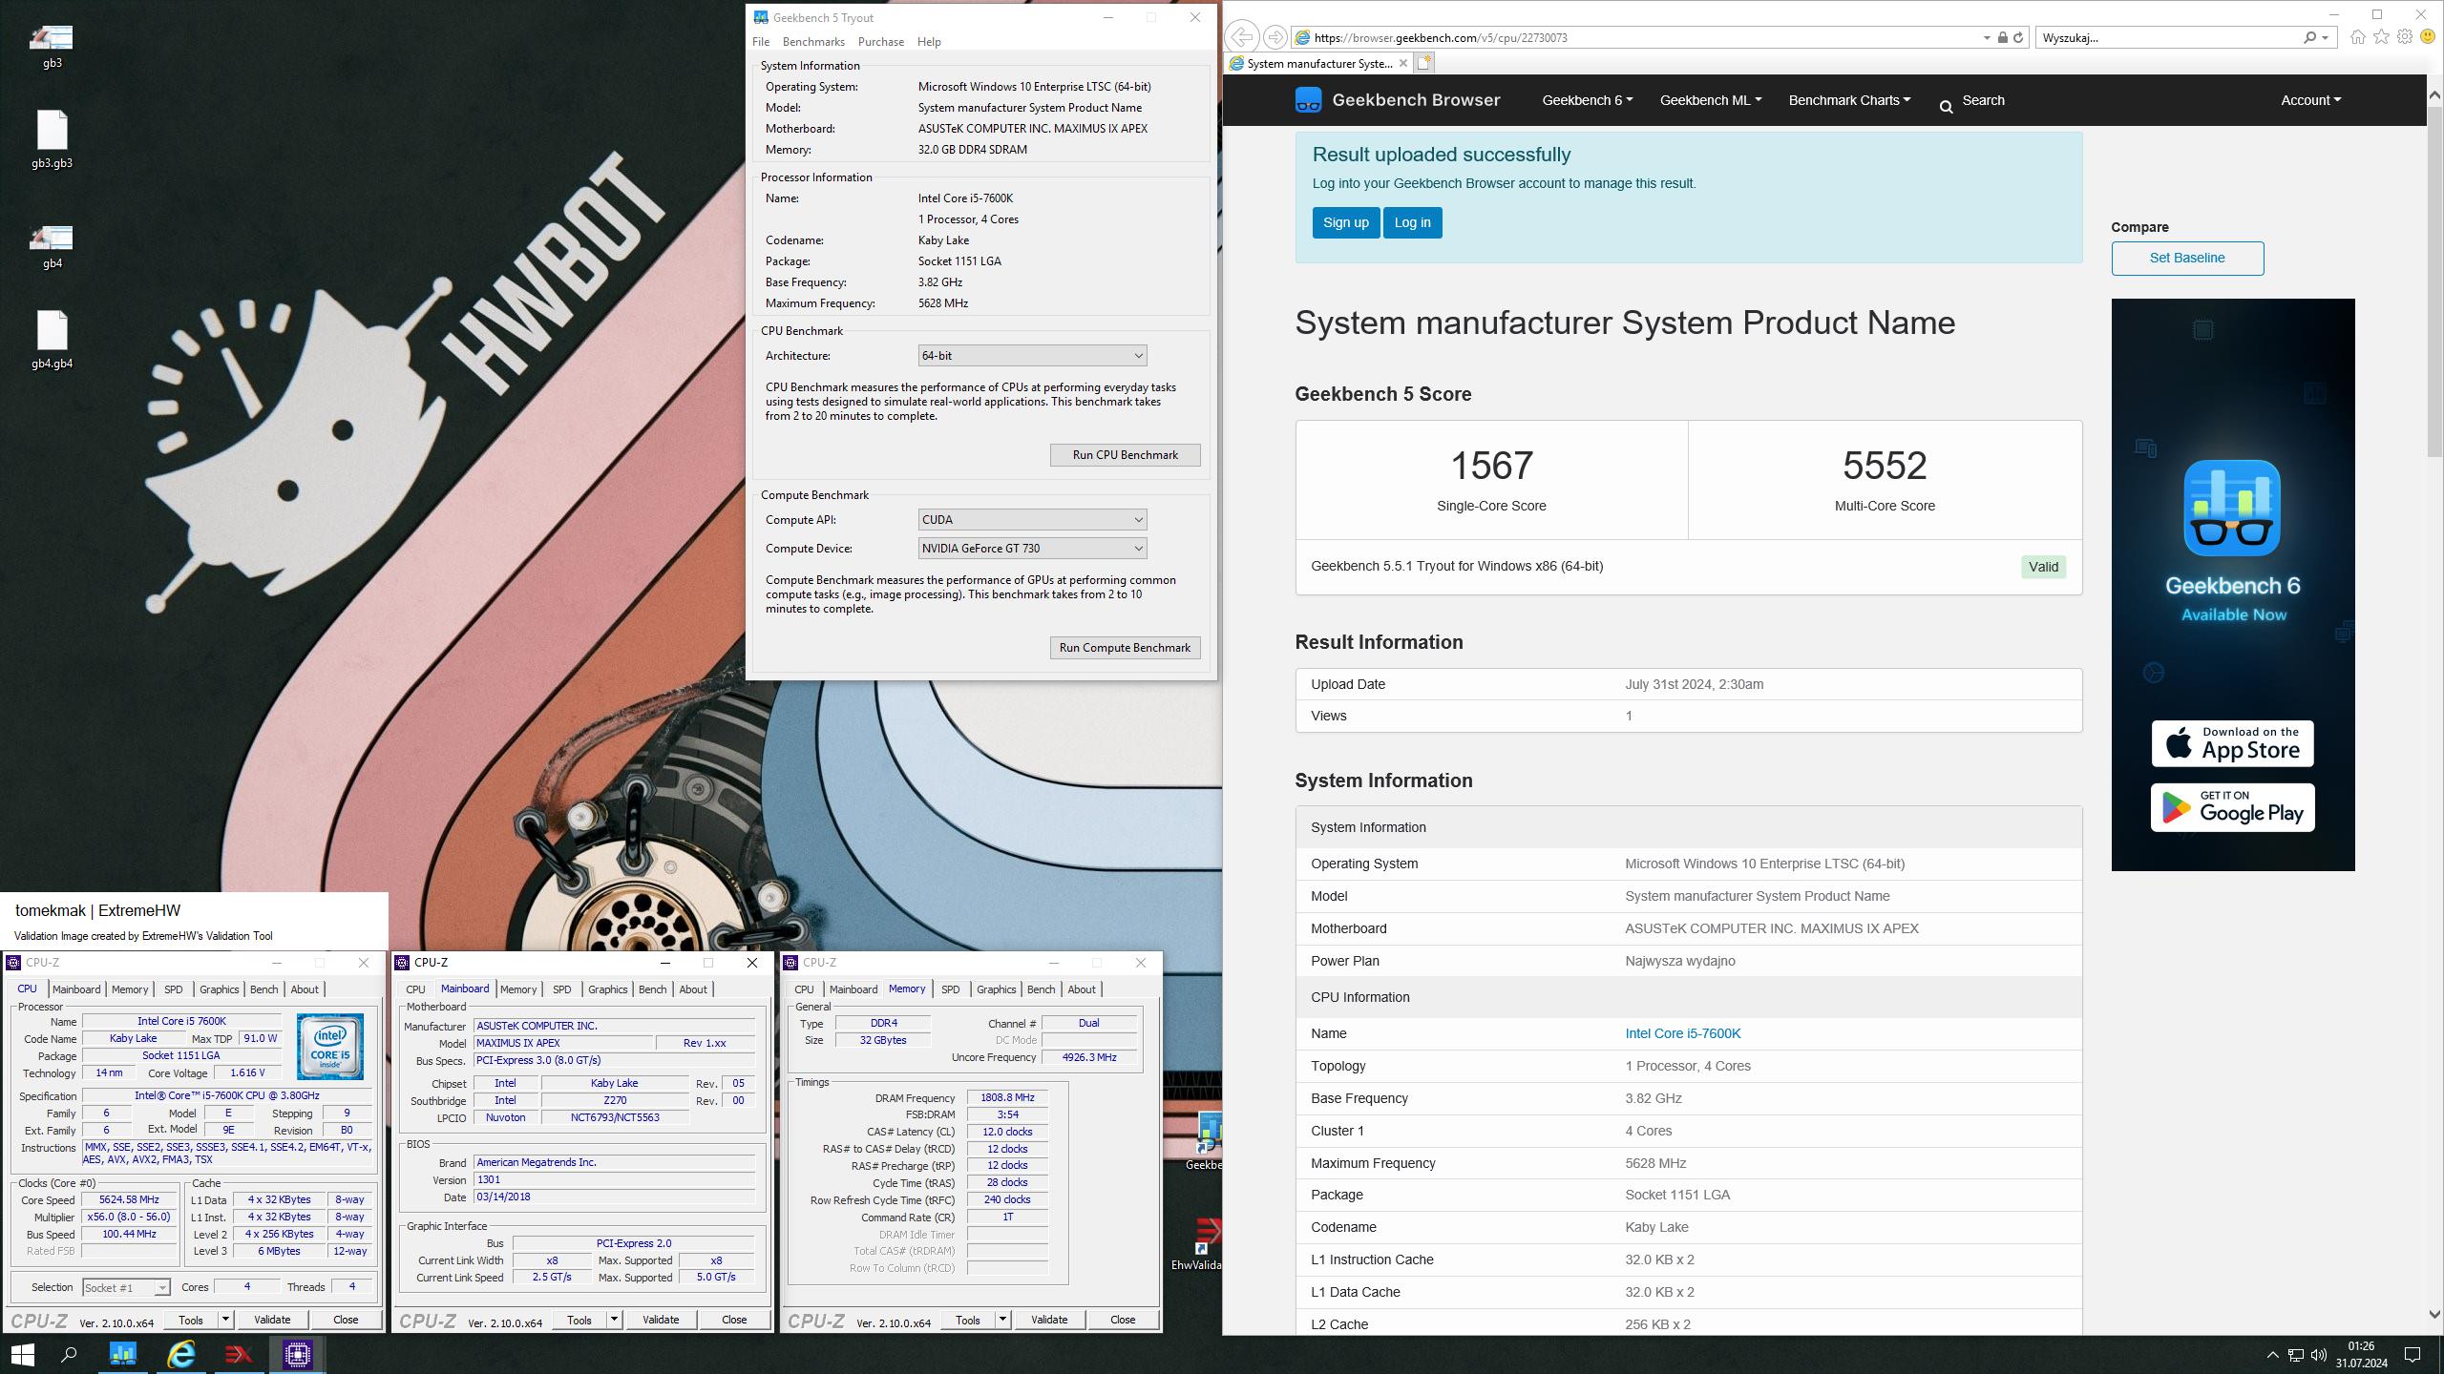Switch to Geekbench app in taskbar

pyautogui.click(x=123, y=1354)
